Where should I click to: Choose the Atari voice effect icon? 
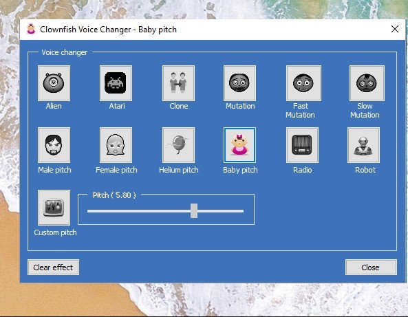click(x=116, y=83)
